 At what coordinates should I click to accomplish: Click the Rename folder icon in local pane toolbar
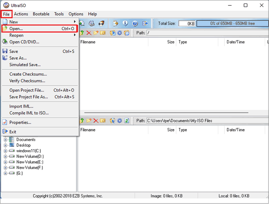coord(103,121)
